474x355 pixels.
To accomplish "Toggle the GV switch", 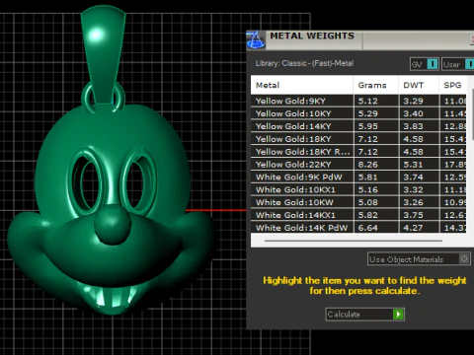I will click(x=425, y=64).
